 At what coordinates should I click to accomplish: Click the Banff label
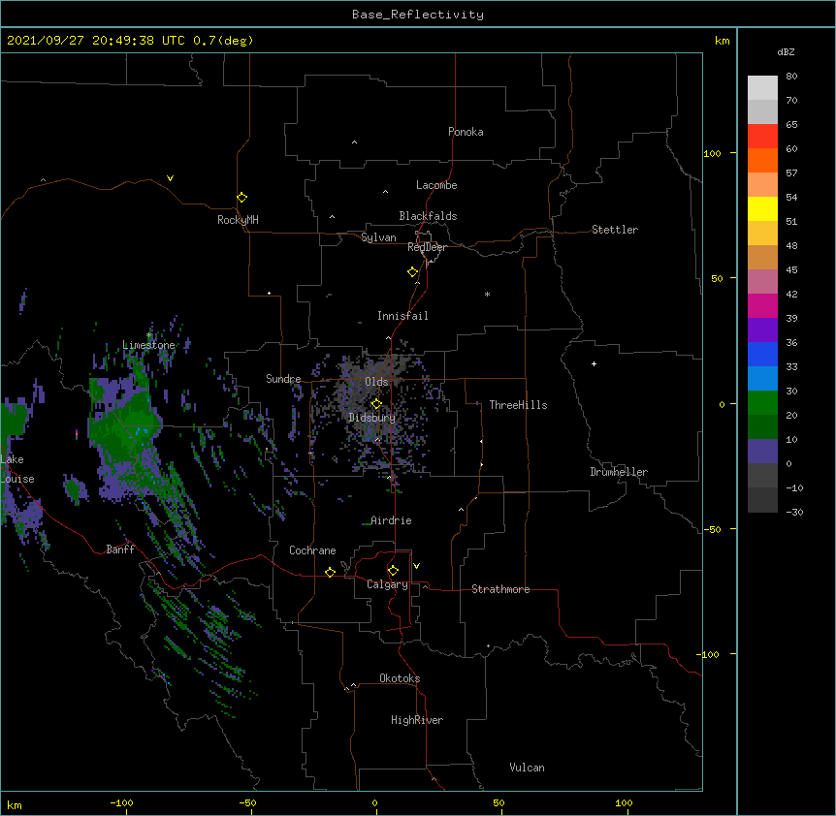(120, 549)
